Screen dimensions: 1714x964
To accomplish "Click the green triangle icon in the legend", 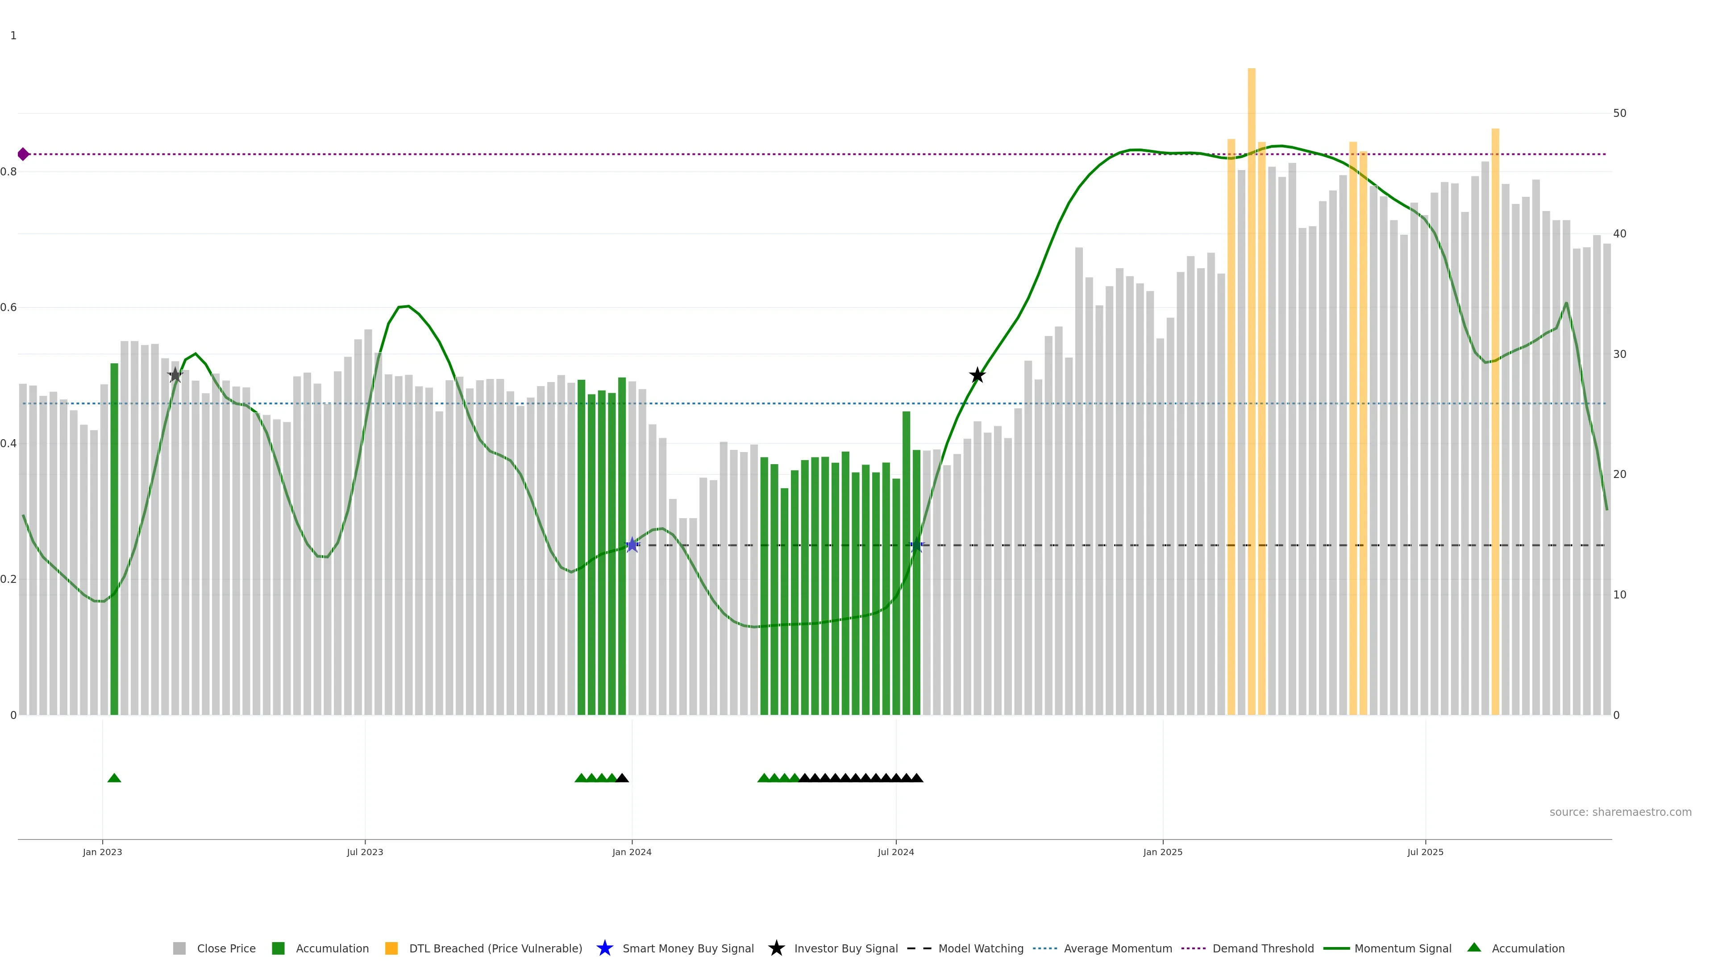I will tap(1474, 947).
